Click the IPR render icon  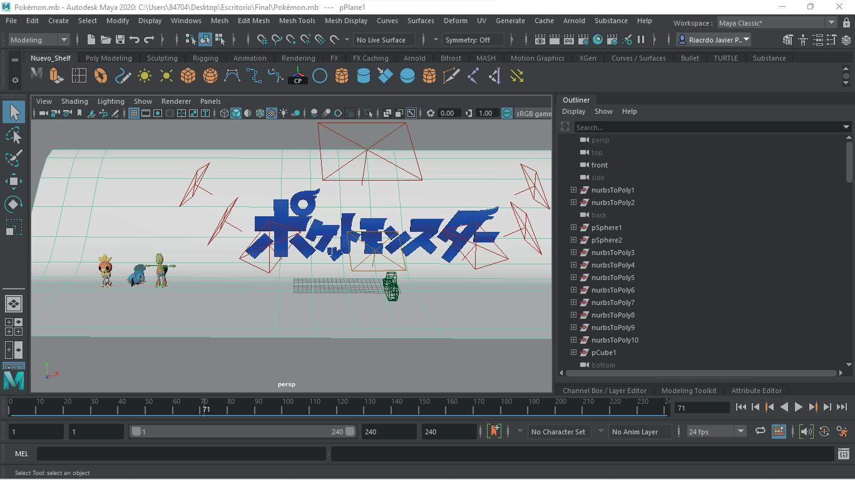[x=568, y=39]
